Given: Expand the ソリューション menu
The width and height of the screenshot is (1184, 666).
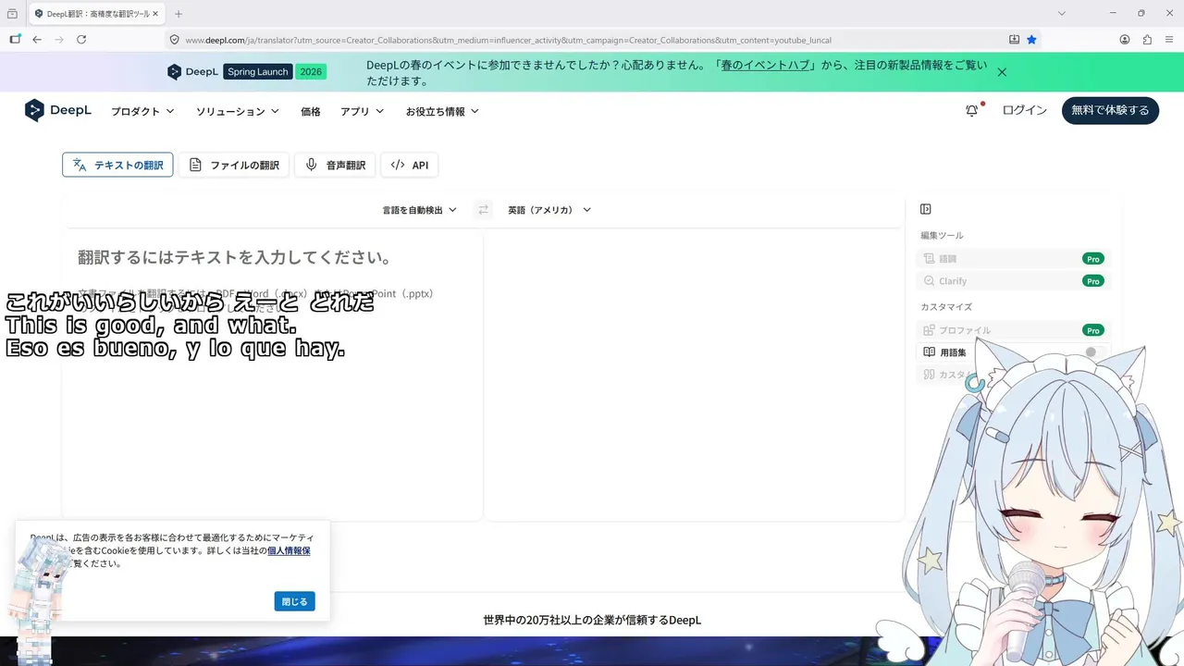Looking at the screenshot, I should pyautogui.click(x=238, y=111).
